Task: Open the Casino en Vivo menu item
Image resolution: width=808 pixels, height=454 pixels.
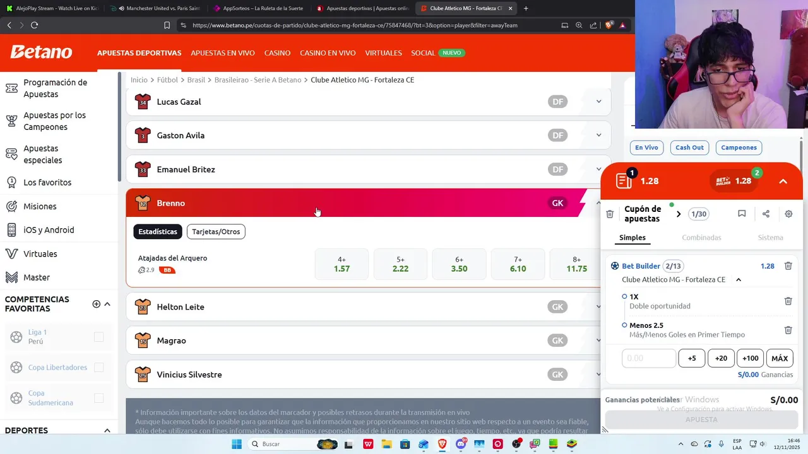Action: point(328,53)
